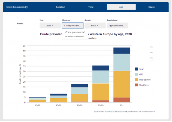The image size is (172, 122).
Task: Toggle Blindness series in the legend
Action: (x=142, y=85)
